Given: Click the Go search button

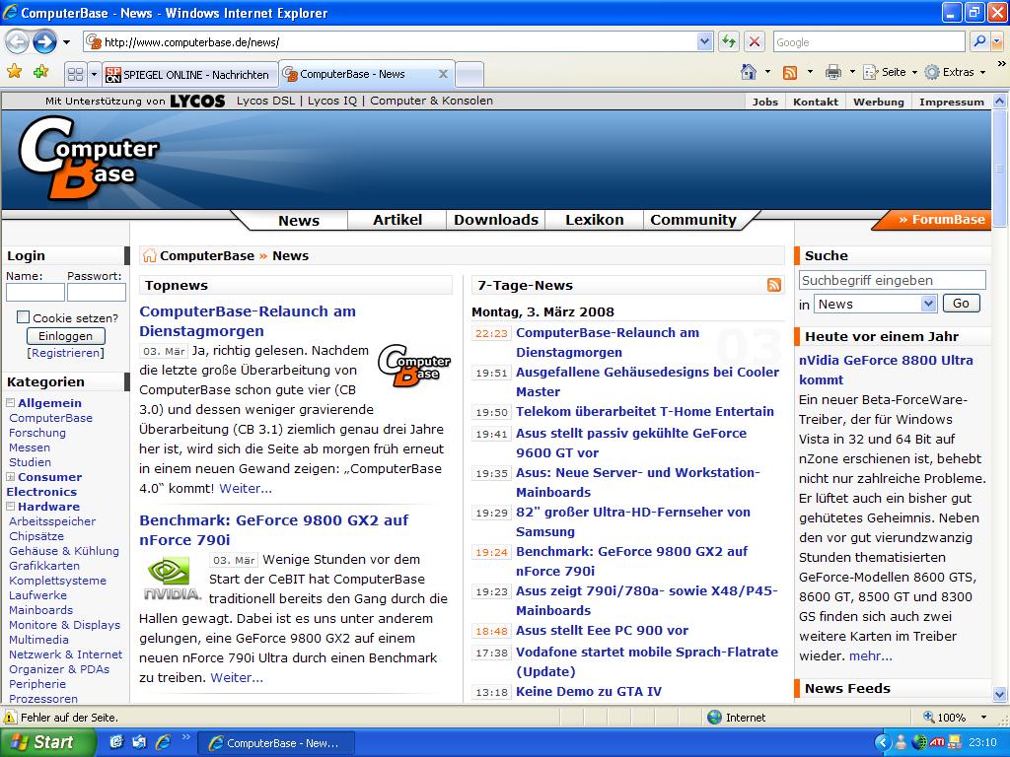Looking at the screenshot, I should [x=961, y=304].
